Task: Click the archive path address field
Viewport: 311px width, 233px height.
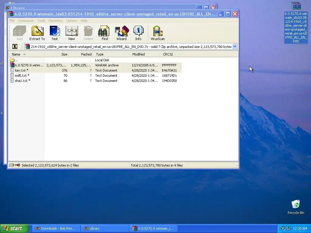Action: point(131,46)
